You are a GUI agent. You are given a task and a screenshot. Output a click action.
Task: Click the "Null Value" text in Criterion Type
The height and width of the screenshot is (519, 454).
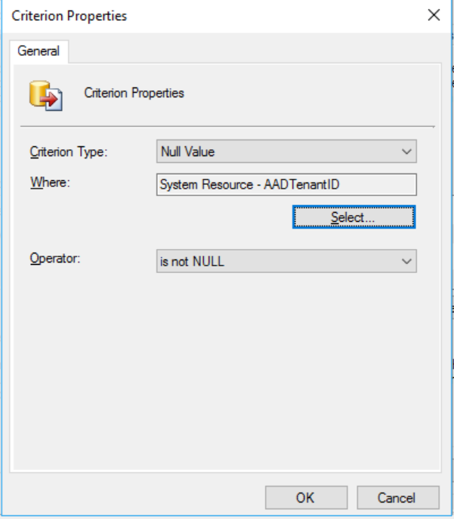pyautogui.click(x=188, y=152)
